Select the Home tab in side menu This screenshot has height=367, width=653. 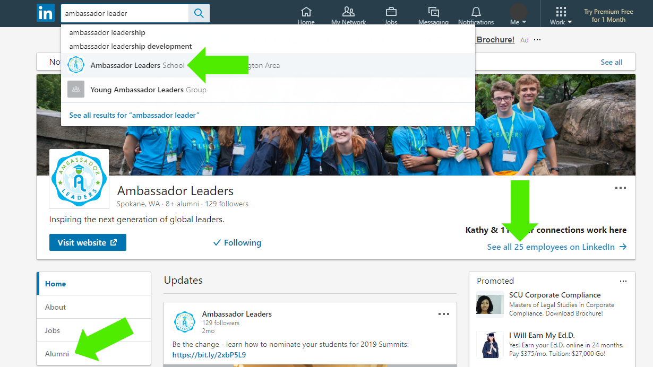click(x=94, y=284)
